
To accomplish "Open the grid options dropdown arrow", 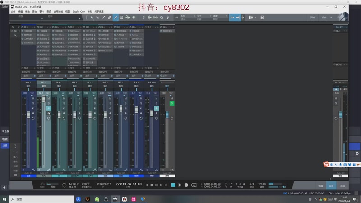I will 255,18.
